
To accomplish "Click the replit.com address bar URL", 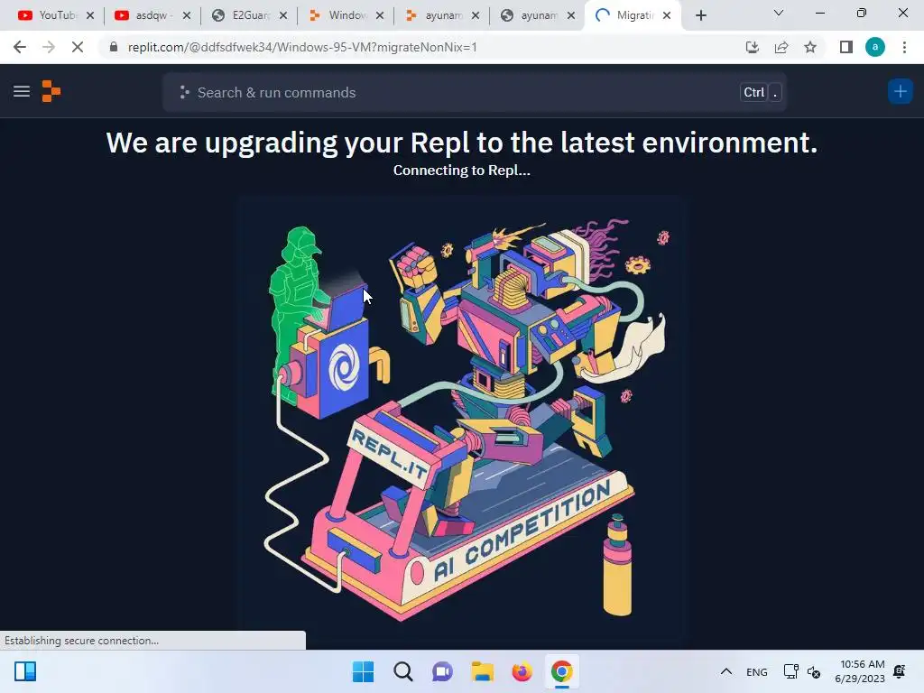I will click(302, 47).
